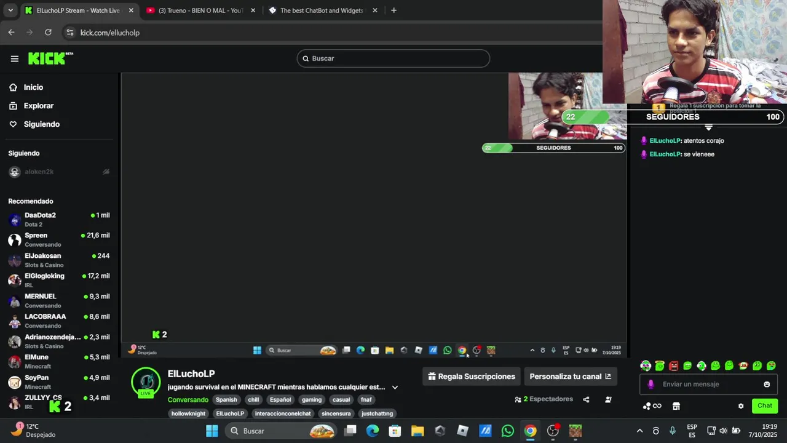Viewport: 787px width, 443px height.
Task: Click Regala Suscripciones button
Action: pos(472,377)
